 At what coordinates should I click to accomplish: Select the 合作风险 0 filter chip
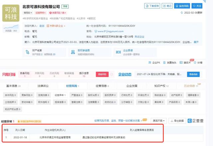point(10,95)
